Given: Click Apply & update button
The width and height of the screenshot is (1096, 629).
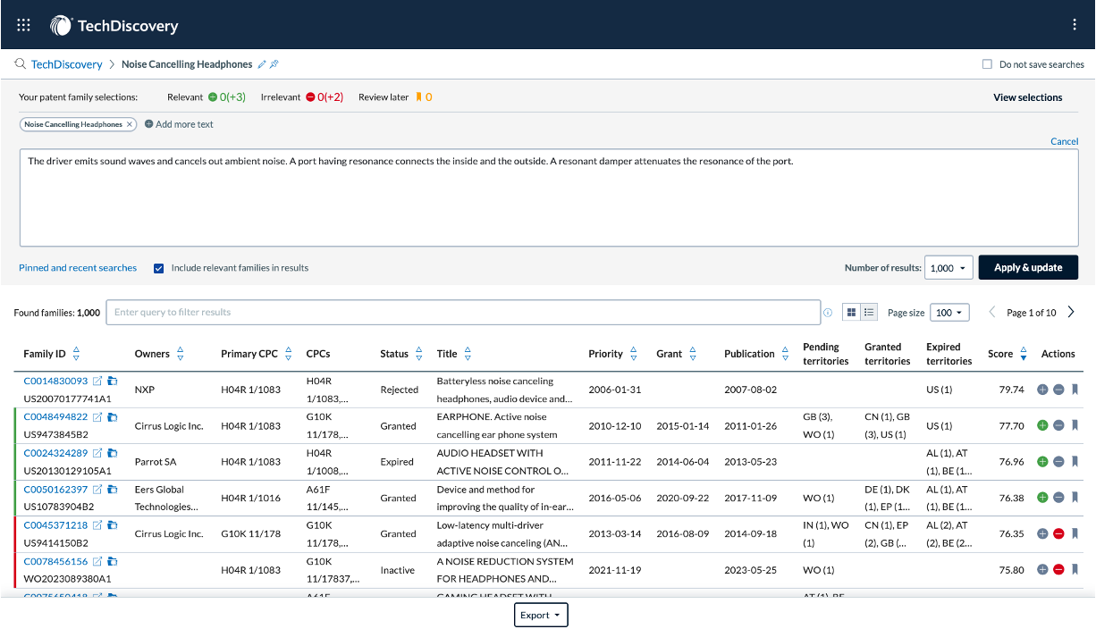Looking at the screenshot, I should pos(1028,268).
